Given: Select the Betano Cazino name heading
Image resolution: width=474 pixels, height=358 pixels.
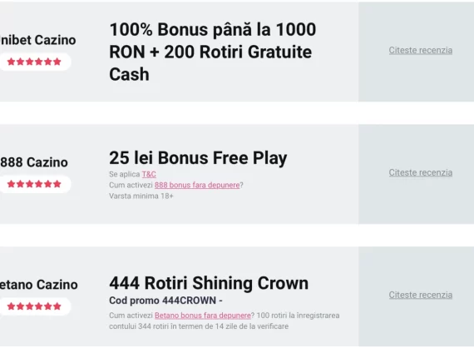Looking at the screenshot, I should pyautogui.click(x=39, y=285).
